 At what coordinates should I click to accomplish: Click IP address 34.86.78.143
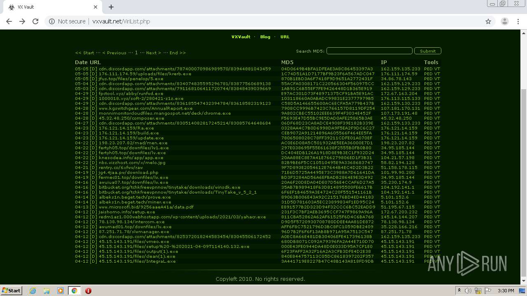396,79
